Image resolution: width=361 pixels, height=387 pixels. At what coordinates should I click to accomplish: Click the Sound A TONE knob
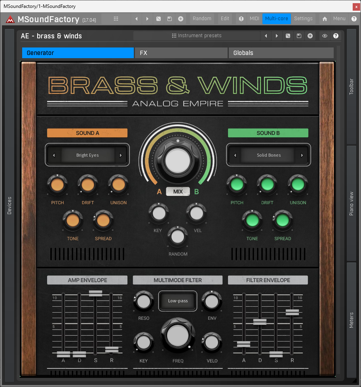point(72,220)
